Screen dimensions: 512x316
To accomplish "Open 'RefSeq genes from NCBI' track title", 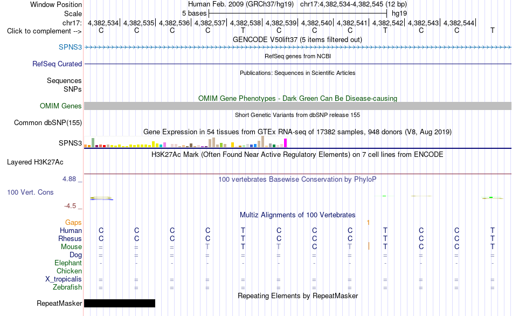I will pyautogui.click(x=297, y=56).
